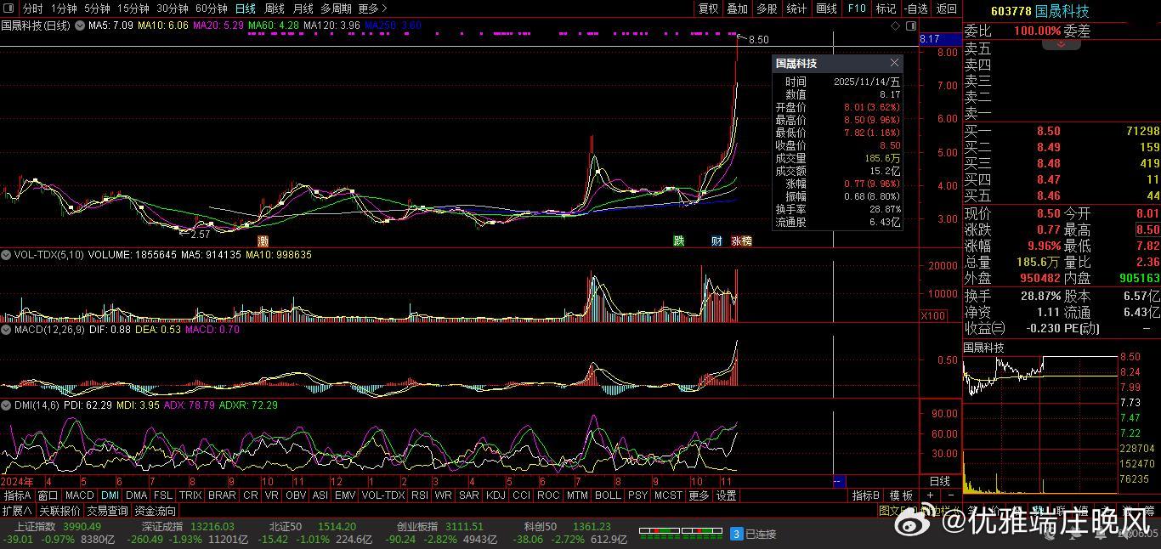The height and width of the screenshot is (549, 1161).
Task: Expand DMI indicator options dropdown
Action: tap(7, 405)
